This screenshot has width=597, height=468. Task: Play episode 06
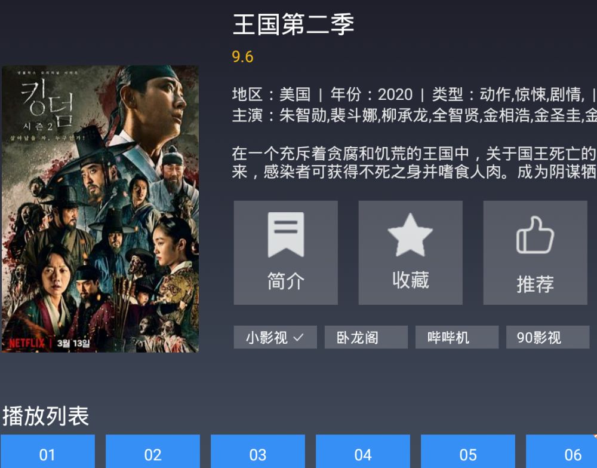[561, 451]
